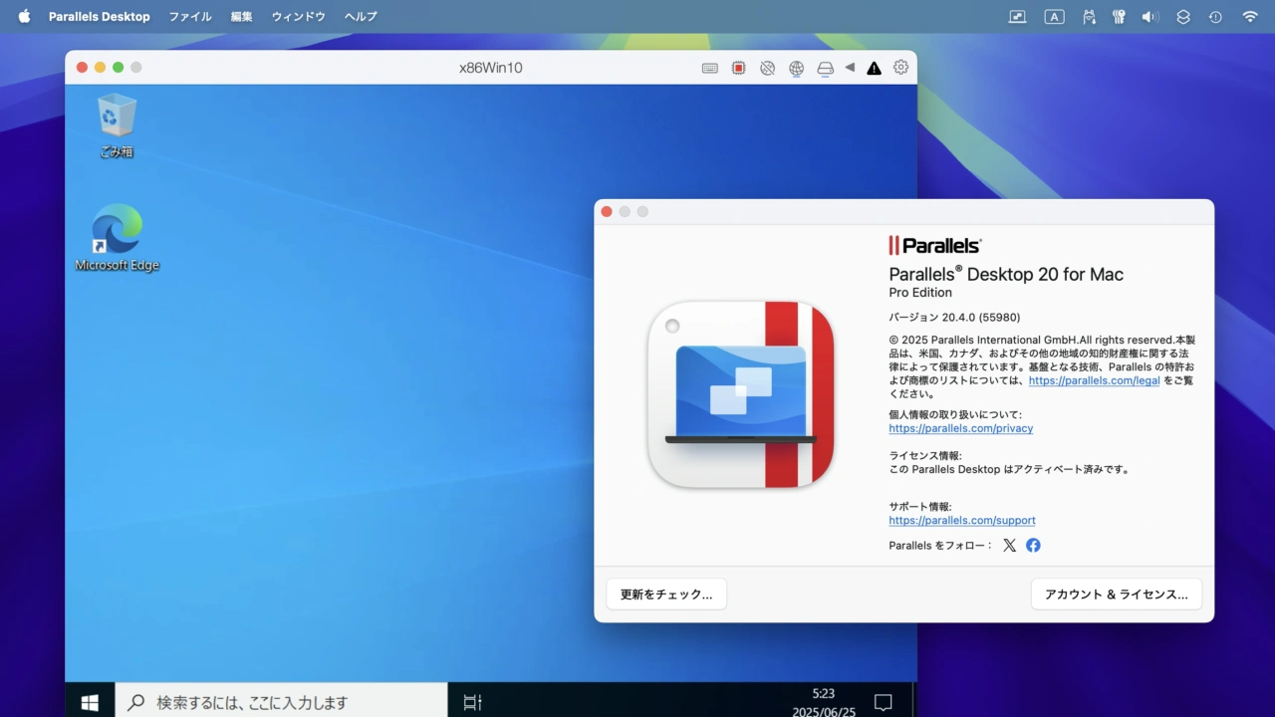Click the Windows taskbar search field
Image resolution: width=1275 pixels, height=717 pixels.
[x=281, y=702]
